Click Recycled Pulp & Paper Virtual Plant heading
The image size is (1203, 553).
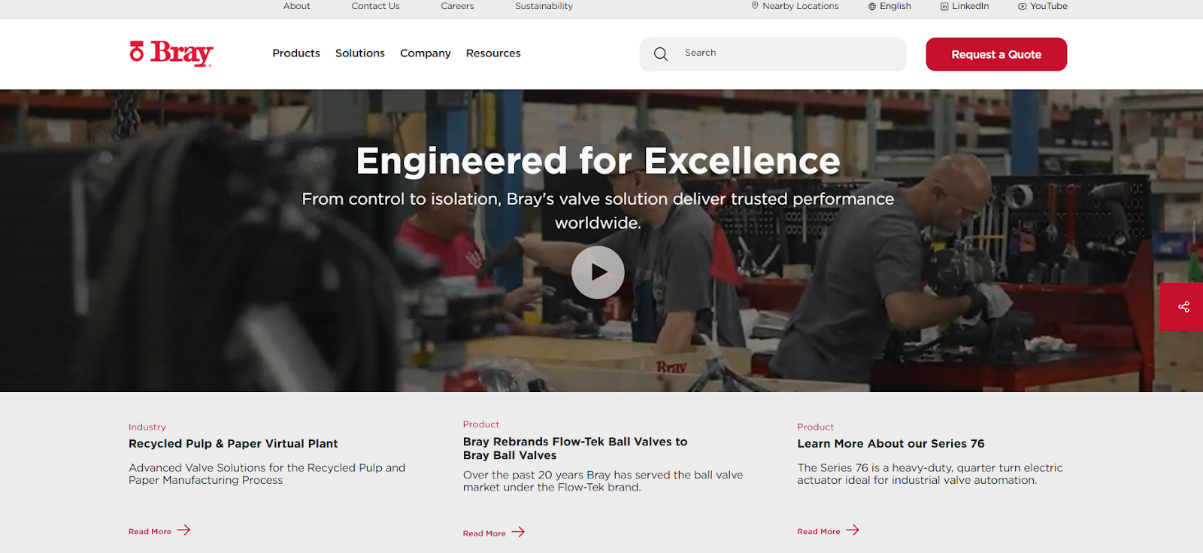coord(233,444)
